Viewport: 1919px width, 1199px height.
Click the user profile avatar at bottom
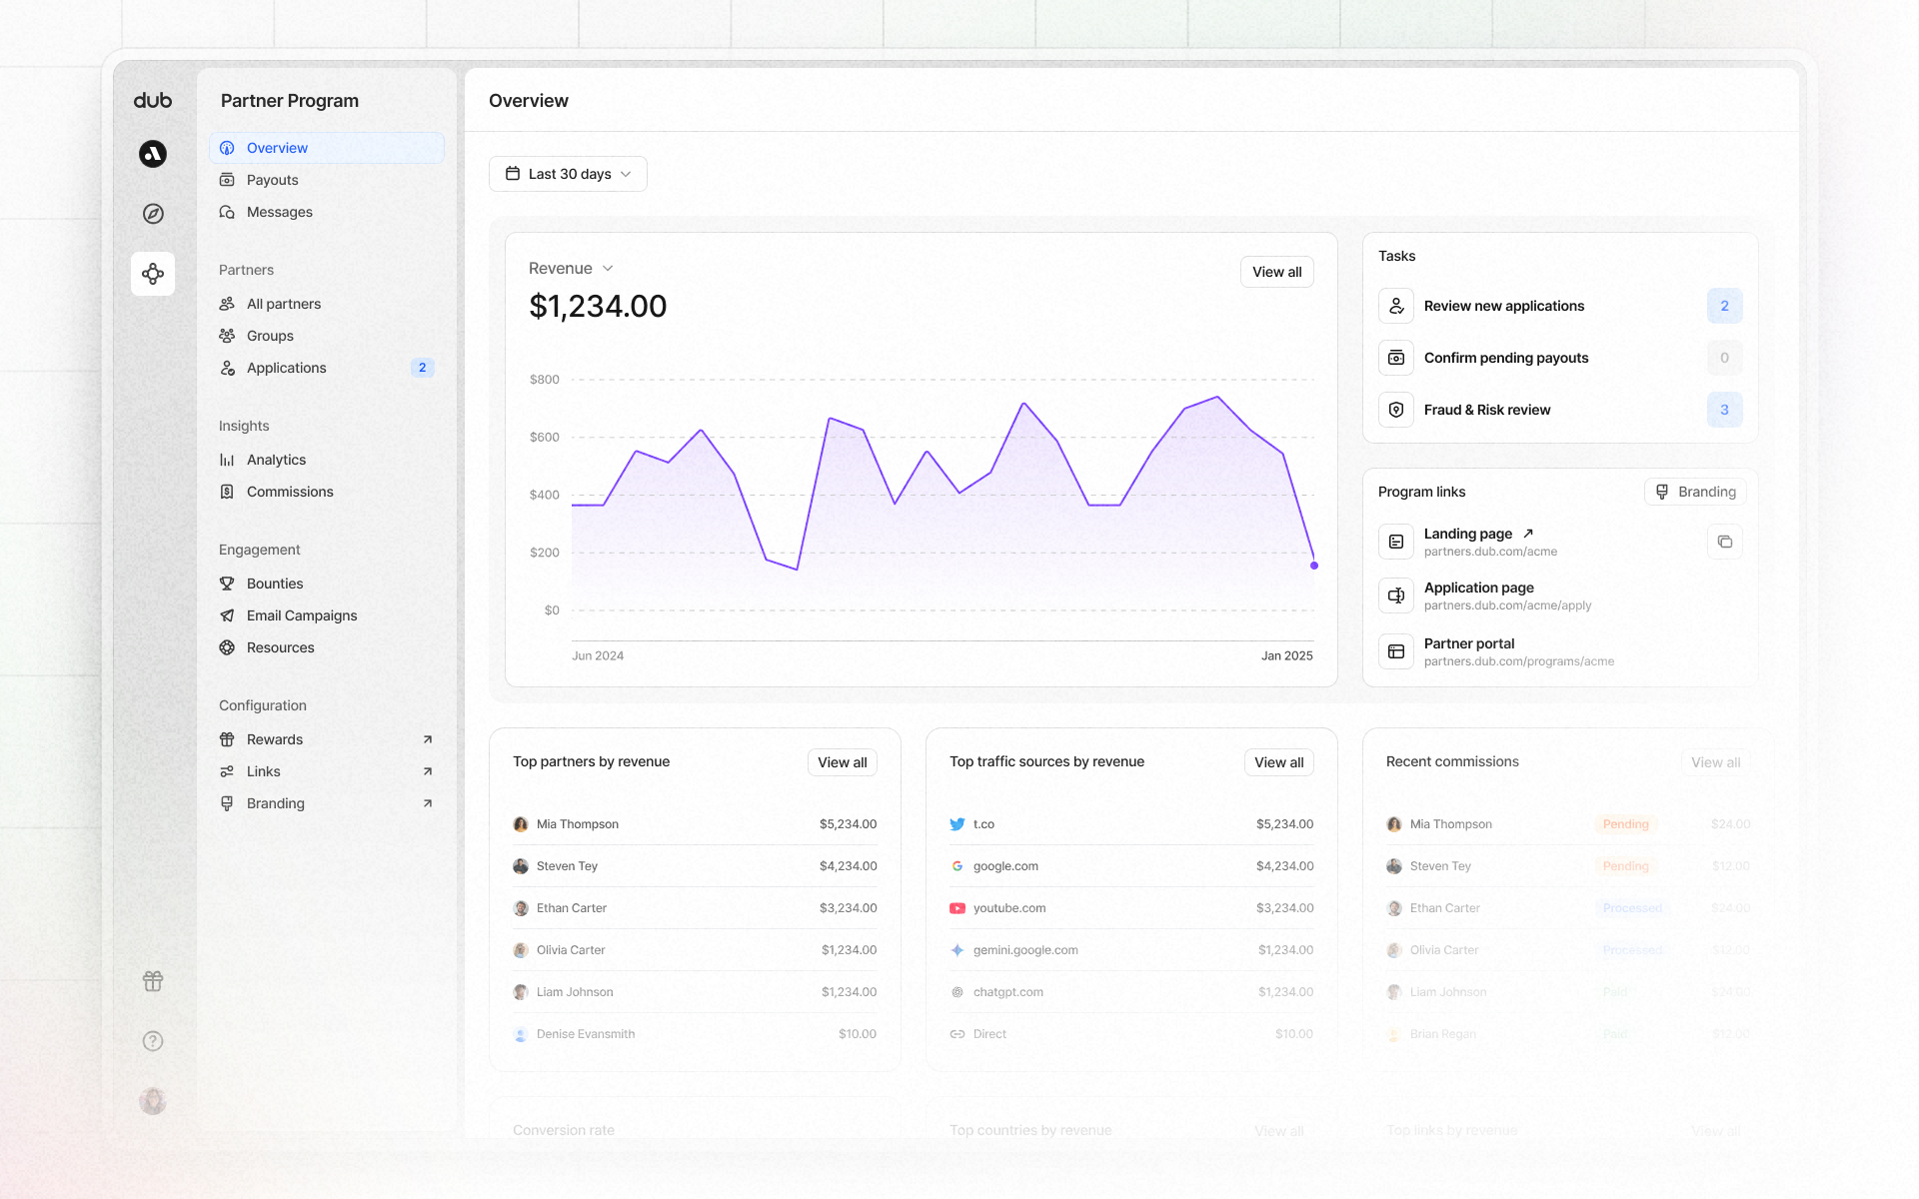[x=153, y=1101]
